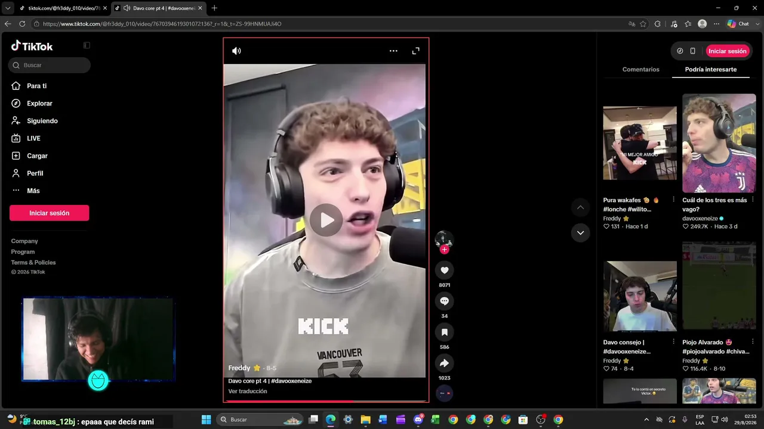The image size is (764, 429).
Task: Go to next video down arrow
Action: (580, 232)
